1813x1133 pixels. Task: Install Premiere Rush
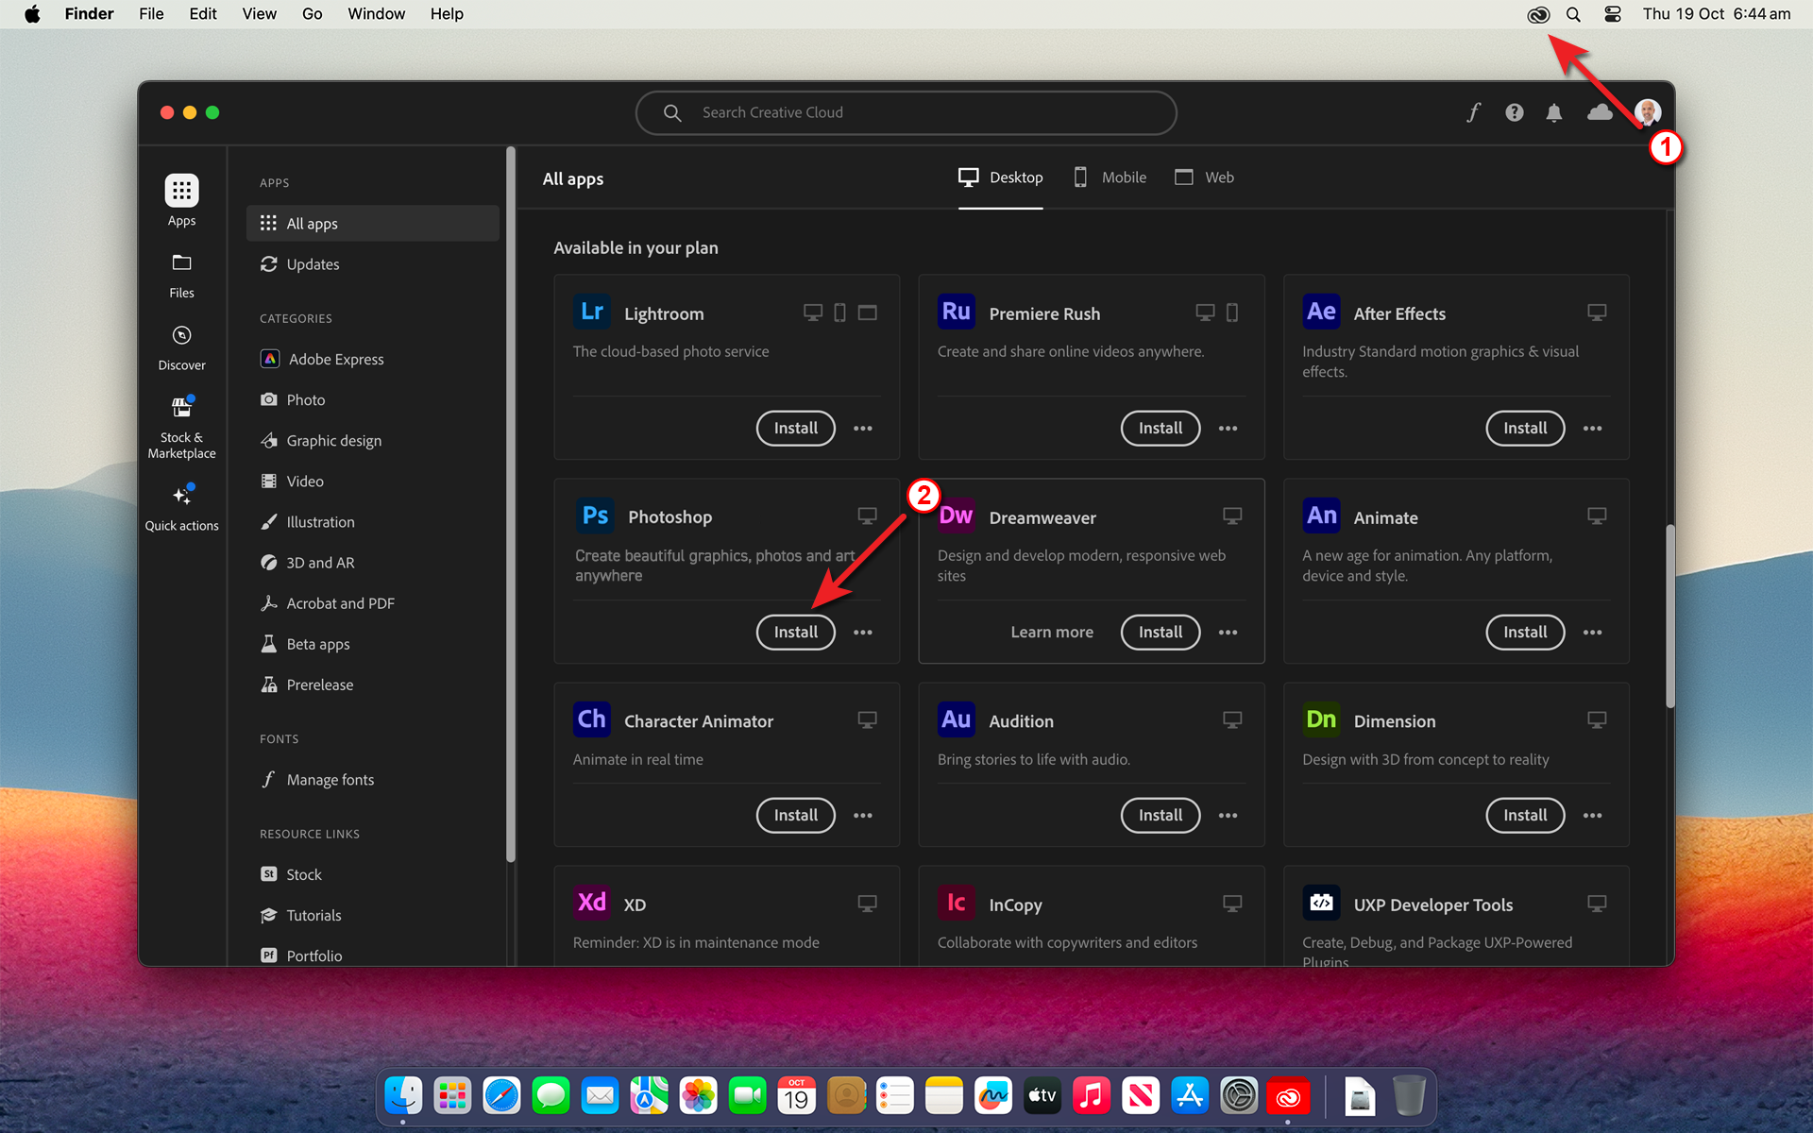tap(1161, 429)
